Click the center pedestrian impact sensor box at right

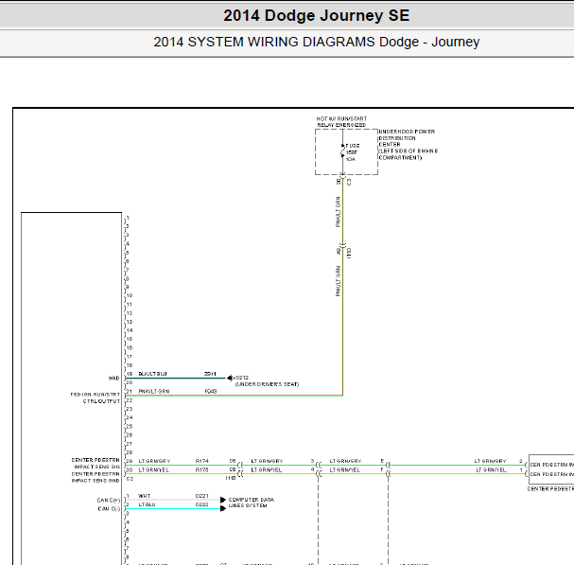[551, 469]
